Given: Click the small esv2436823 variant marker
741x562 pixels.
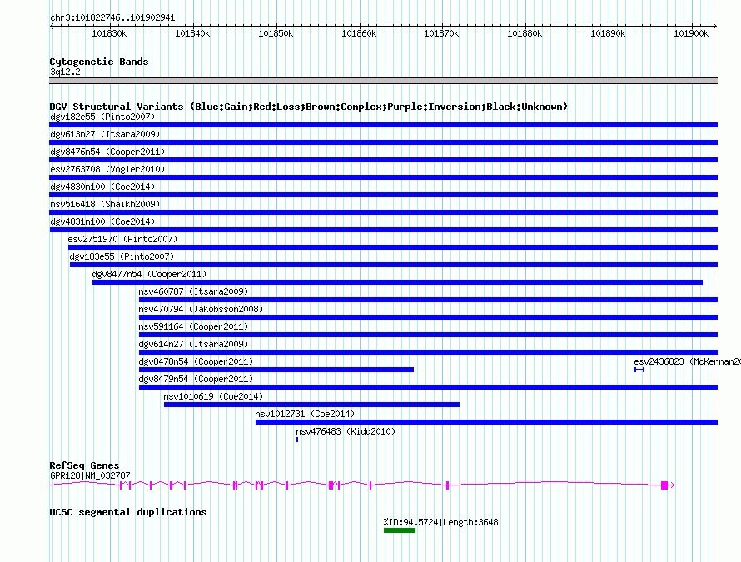Looking at the screenshot, I should (x=639, y=370).
